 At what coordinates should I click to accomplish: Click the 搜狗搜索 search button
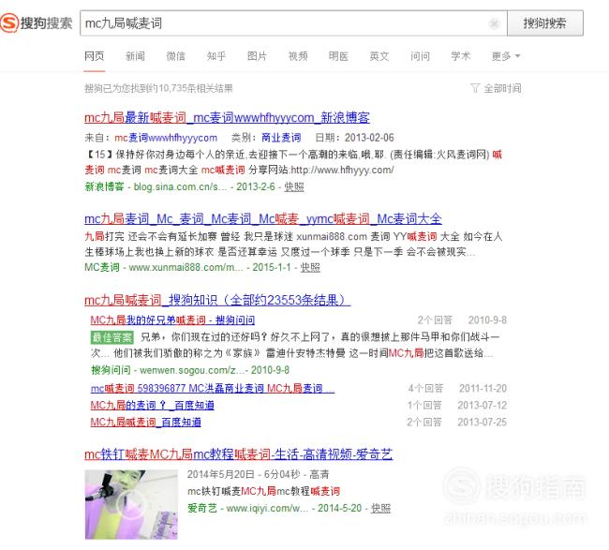tap(545, 23)
